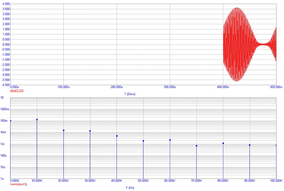Click the '20.000K' frequency axis label
Screen dimensions: 284x191
[x=63, y=181]
